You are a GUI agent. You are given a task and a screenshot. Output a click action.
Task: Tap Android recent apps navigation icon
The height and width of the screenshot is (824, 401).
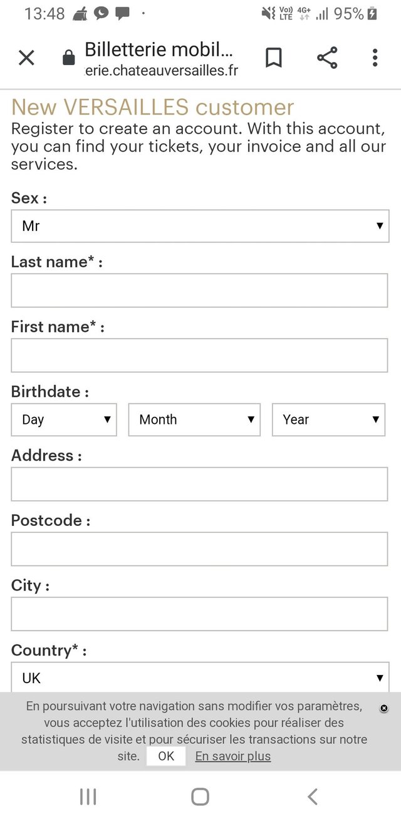coord(88,796)
